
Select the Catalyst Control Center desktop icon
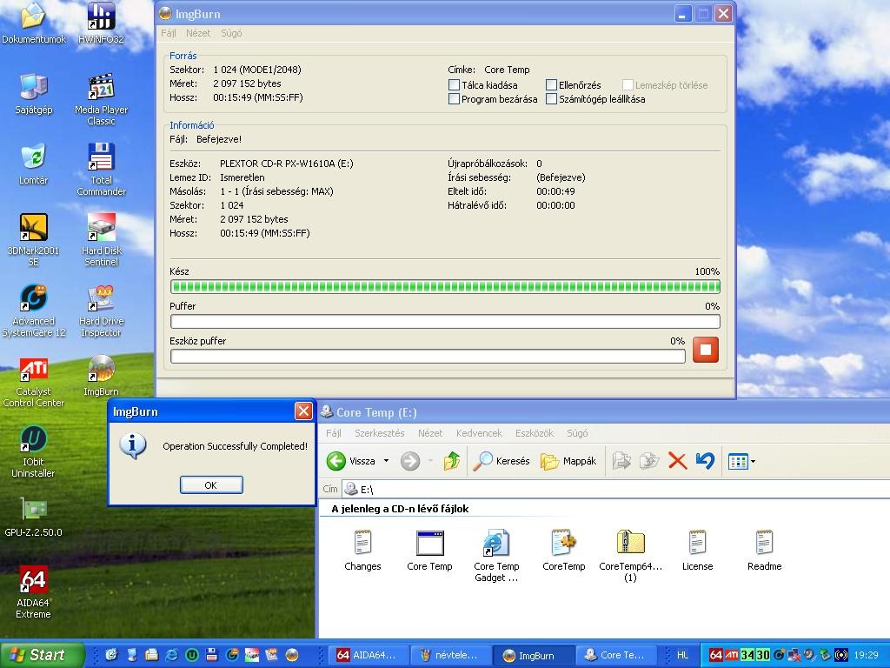[x=34, y=381]
